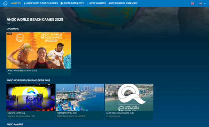Click the ANOC World Beach Games 2023 title link

(22, 70)
